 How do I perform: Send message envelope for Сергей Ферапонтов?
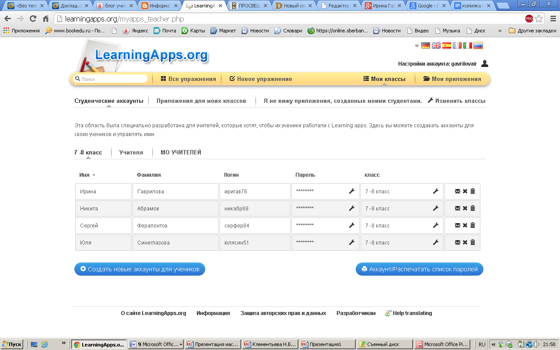coord(458,225)
